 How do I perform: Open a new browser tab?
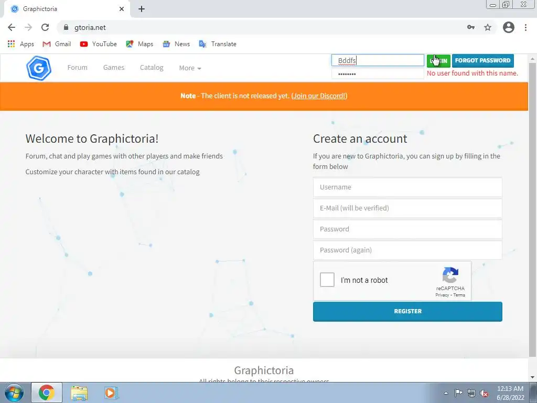142,9
